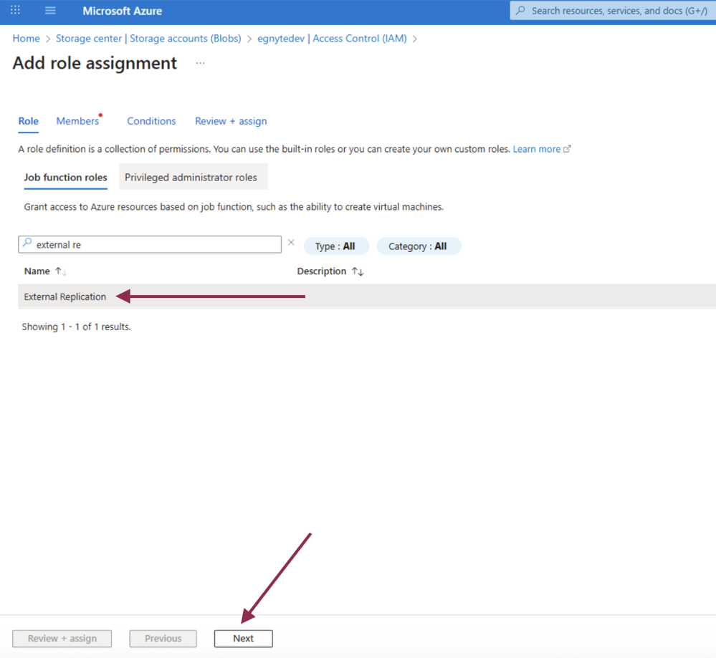
Task: Open the Azure app launcher grid
Action: (x=14, y=10)
